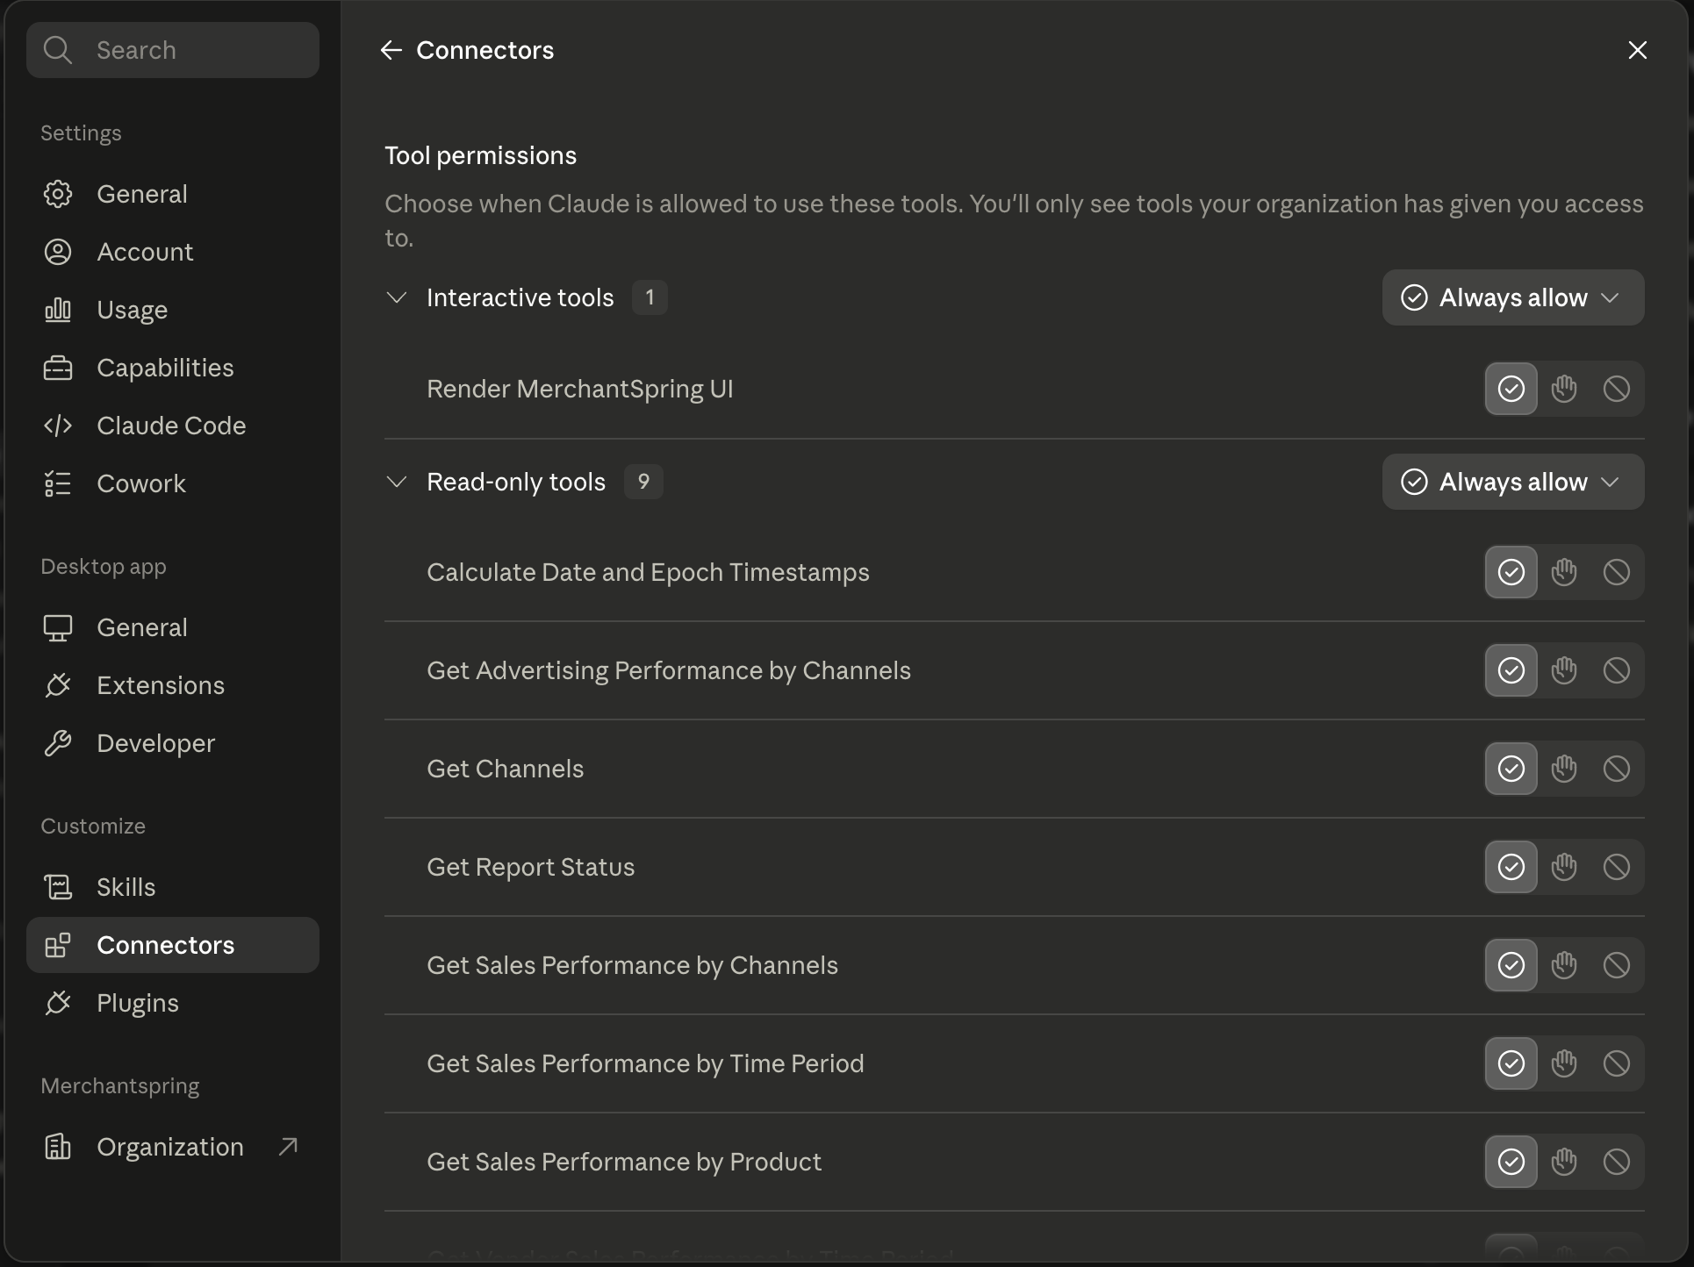Block Get Report Status tool
This screenshot has width=1694, height=1267.
pos(1617,867)
